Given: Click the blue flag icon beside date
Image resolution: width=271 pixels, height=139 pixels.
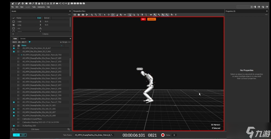Looking at the screenshot, I should [30, 42].
